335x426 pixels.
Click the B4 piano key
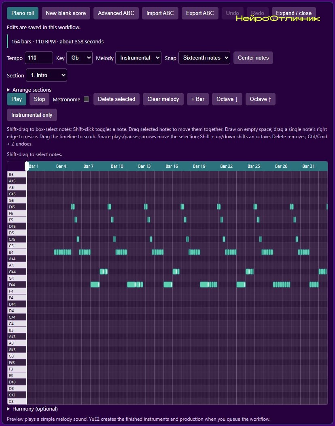tap(17, 252)
